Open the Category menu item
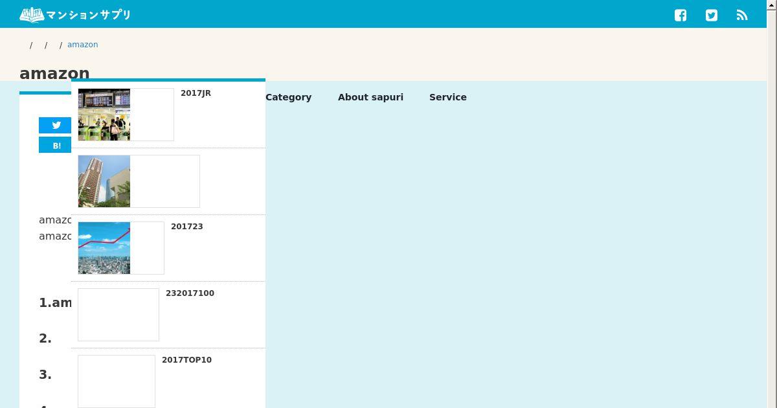The width and height of the screenshot is (777, 408). pos(288,97)
